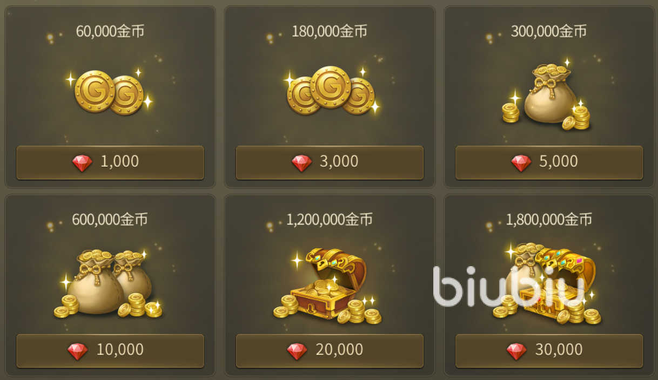The width and height of the screenshot is (658, 380).
Task: Click the three gold coins icon
Action: pos(330,90)
